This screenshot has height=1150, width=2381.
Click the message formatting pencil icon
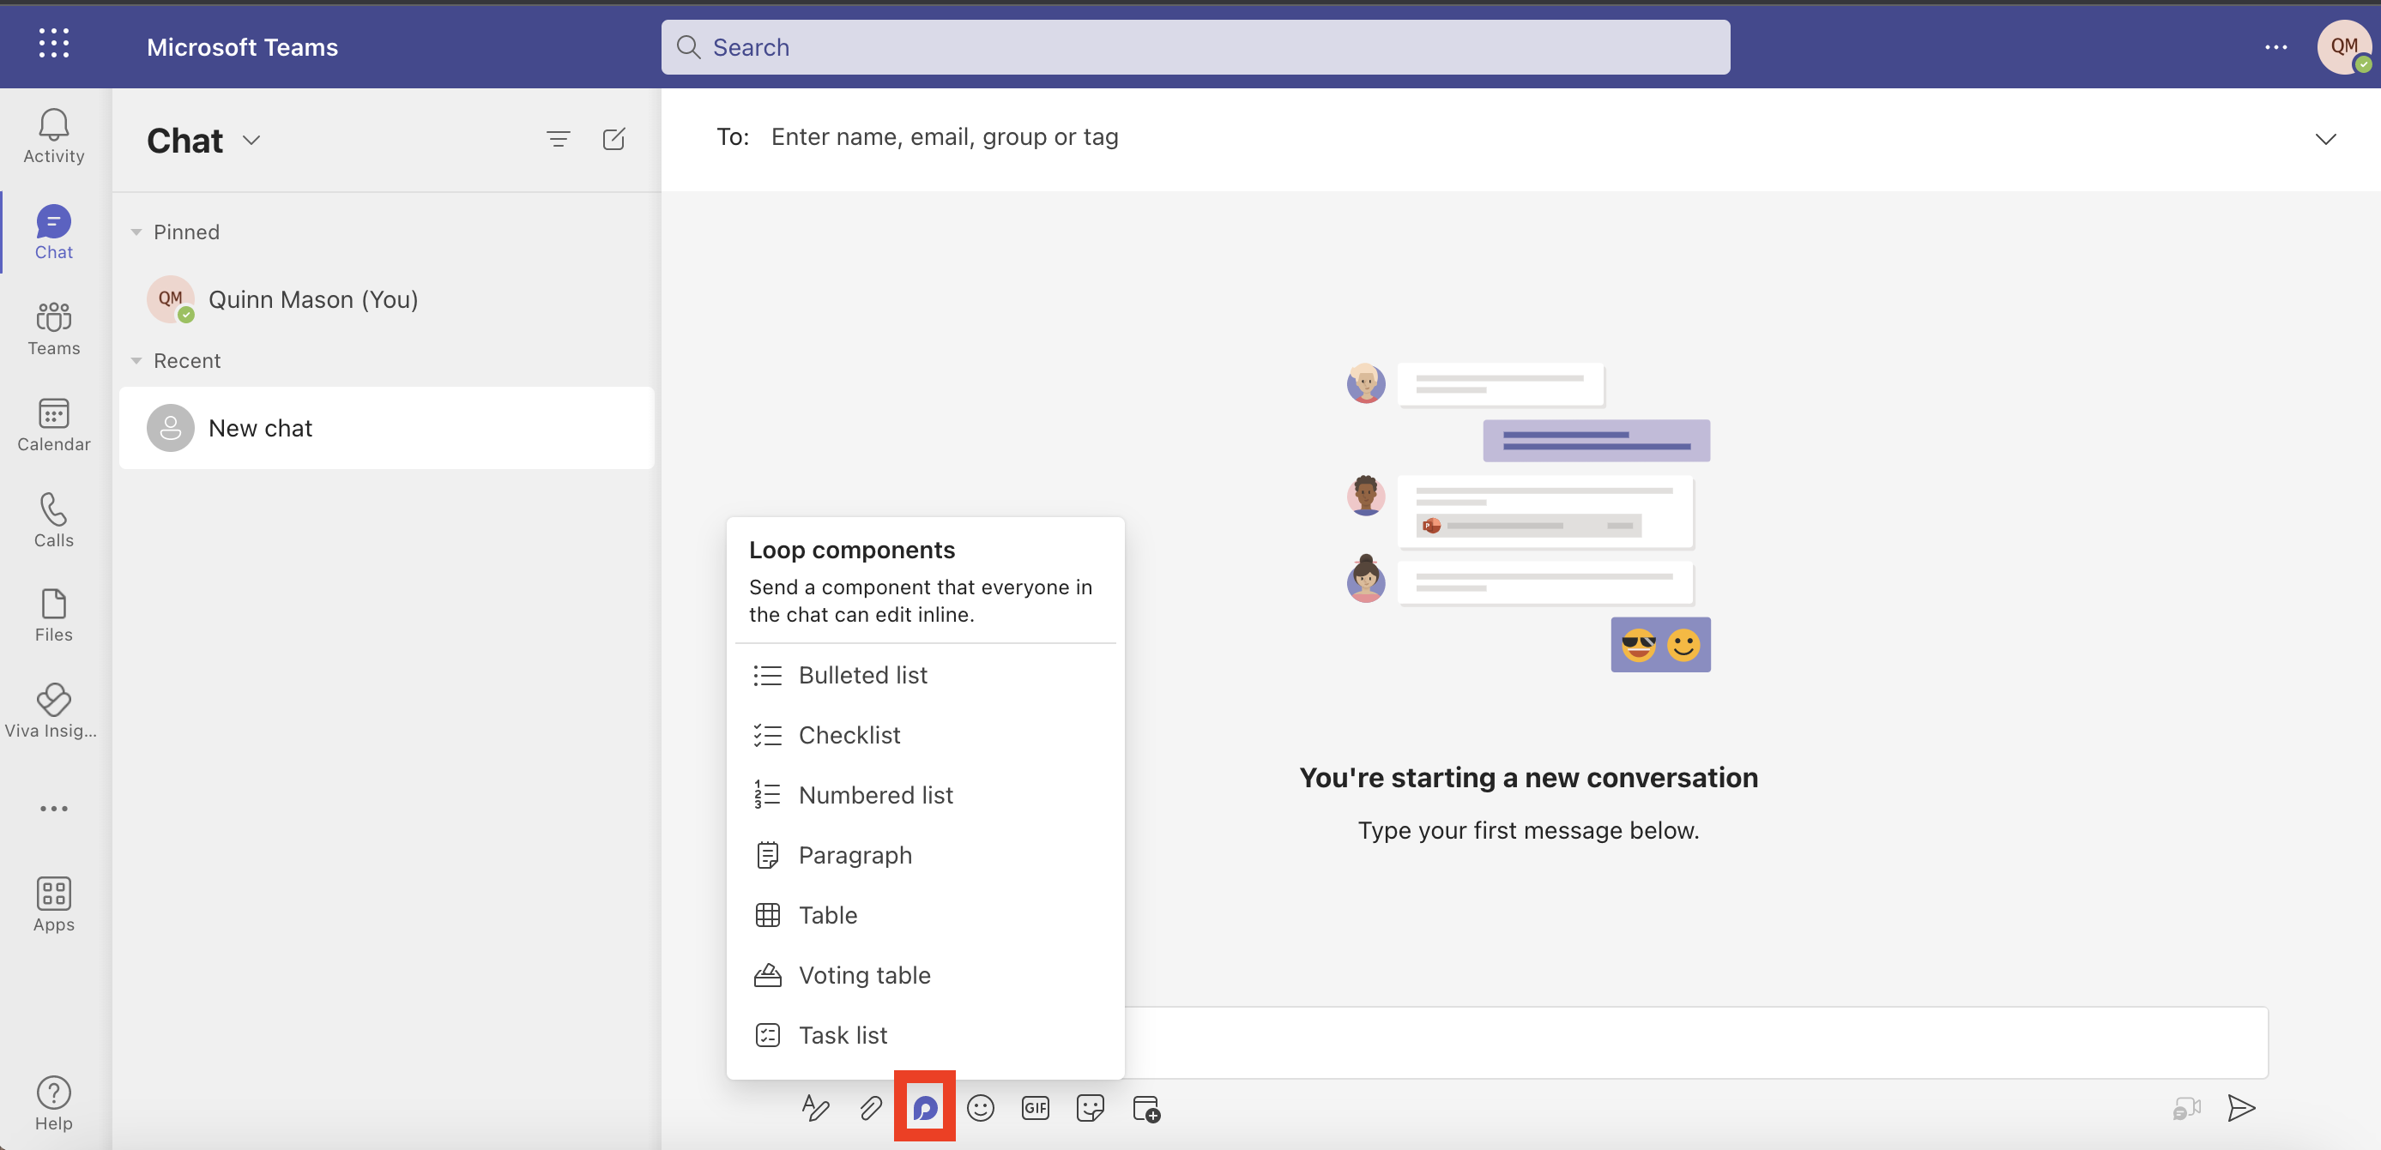[x=815, y=1106]
